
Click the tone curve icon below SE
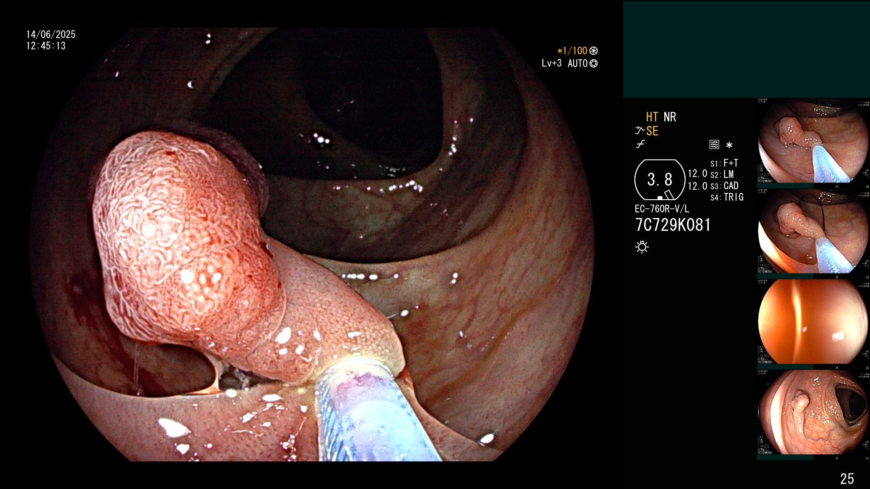tap(640, 144)
